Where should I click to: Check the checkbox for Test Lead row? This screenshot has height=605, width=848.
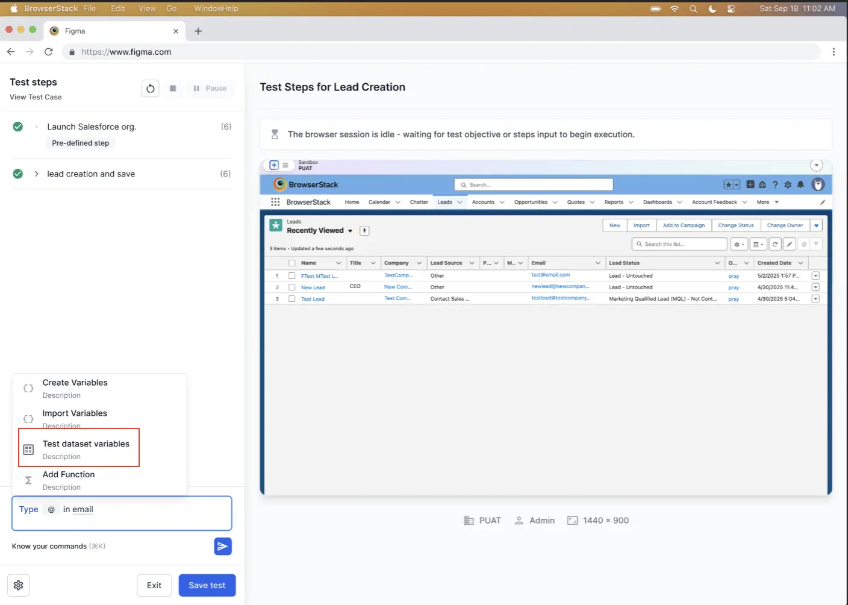pyautogui.click(x=293, y=298)
